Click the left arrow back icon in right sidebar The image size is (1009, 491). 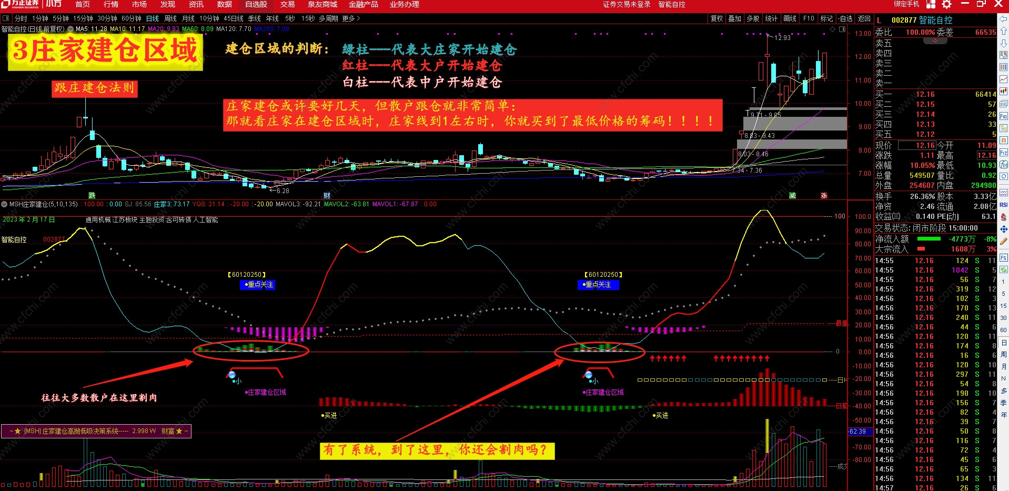[x=1004, y=19]
